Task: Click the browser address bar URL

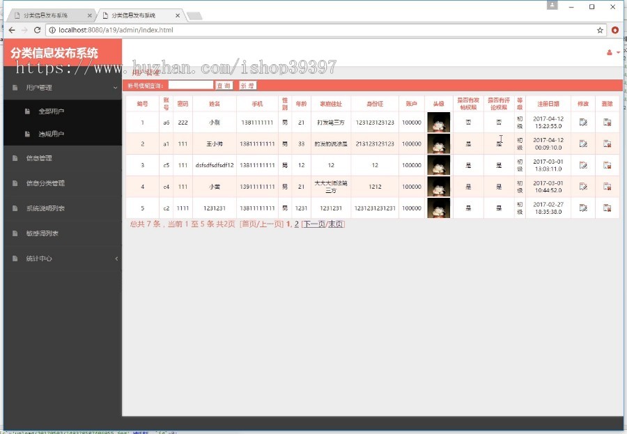Action: 116,30
